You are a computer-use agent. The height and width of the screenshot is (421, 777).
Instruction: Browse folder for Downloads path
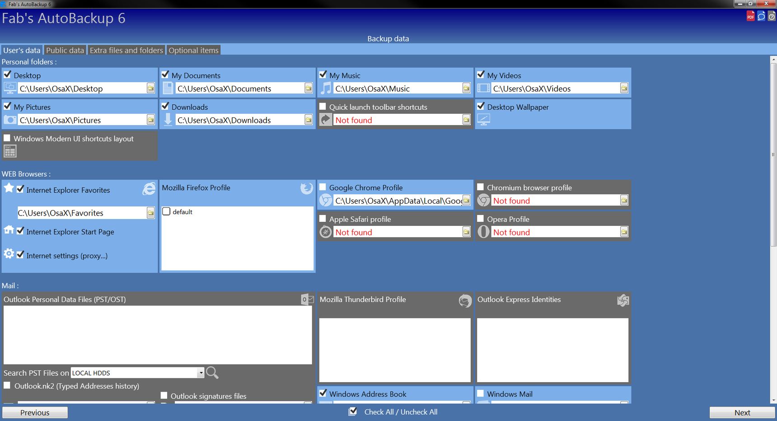pos(309,120)
